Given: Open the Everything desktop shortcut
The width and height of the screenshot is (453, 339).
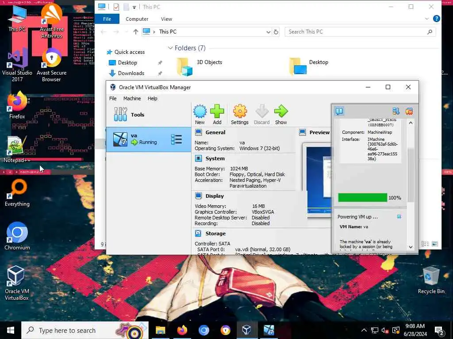Looking at the screenshot, I should pos(17,193).
